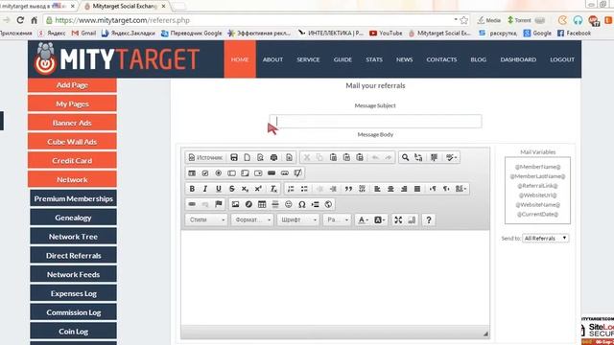Click LOGOUT in the top menu
The height and width of the screenshot is (345, 614).
[562, 59]
